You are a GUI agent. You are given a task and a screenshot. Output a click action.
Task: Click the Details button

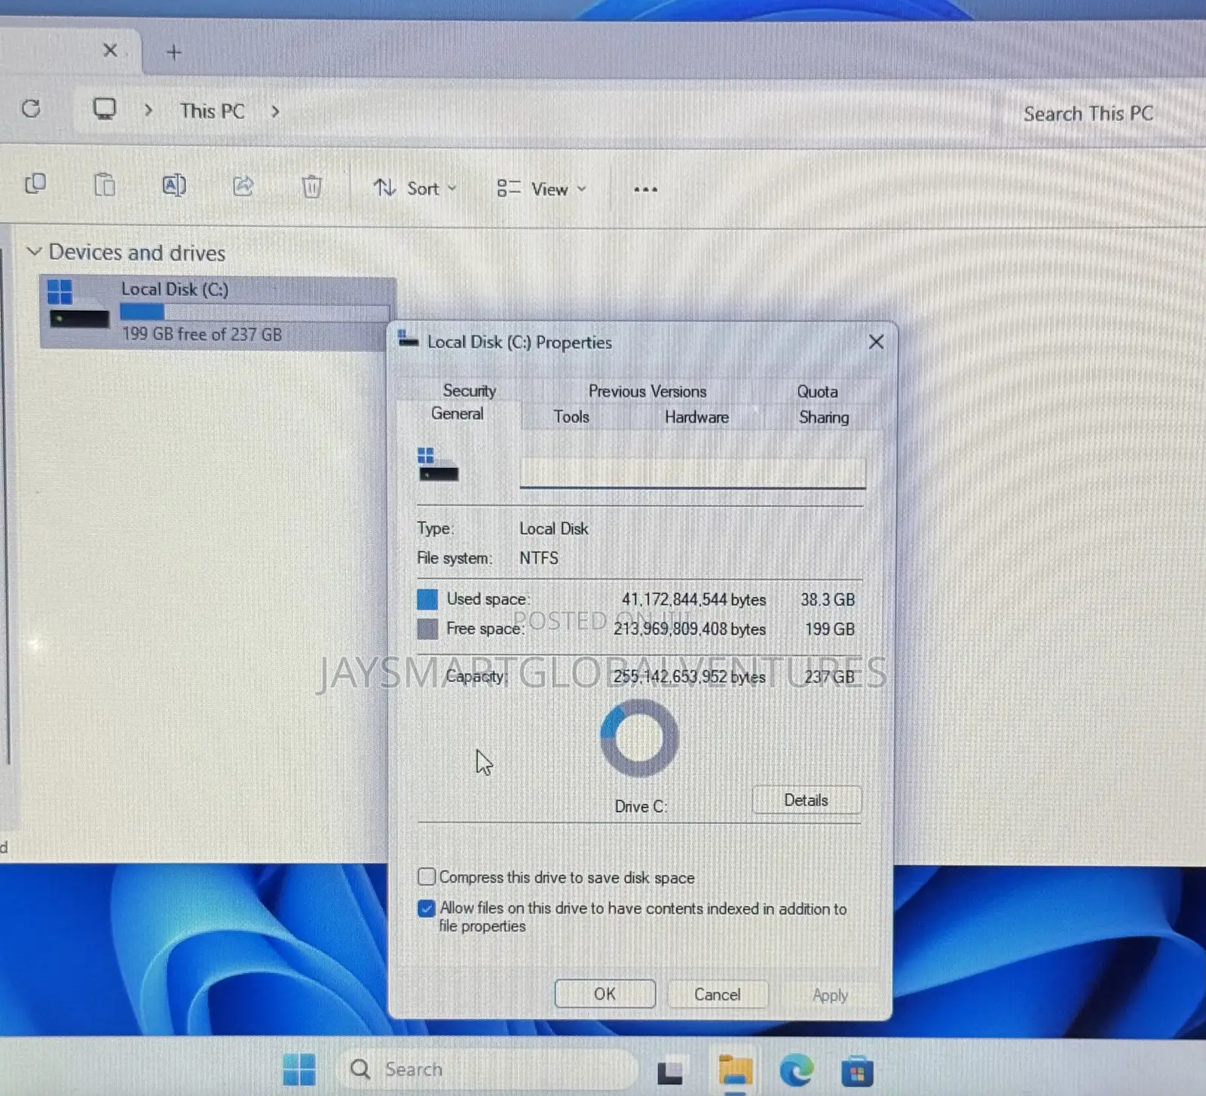point(806,800)
